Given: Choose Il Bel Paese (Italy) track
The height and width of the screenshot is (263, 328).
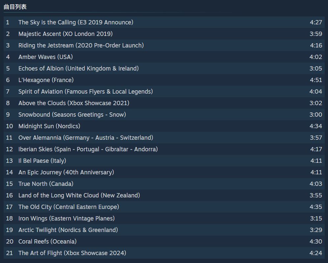Looking at the screenshot, I should (164, 161).
